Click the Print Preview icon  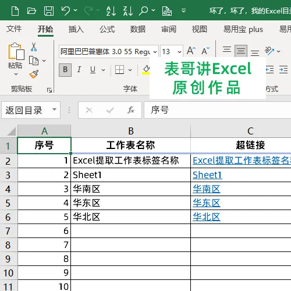pos(167,11)
